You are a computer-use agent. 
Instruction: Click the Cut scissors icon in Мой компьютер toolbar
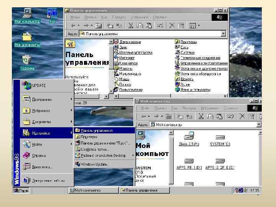click(x=200, y=117)
